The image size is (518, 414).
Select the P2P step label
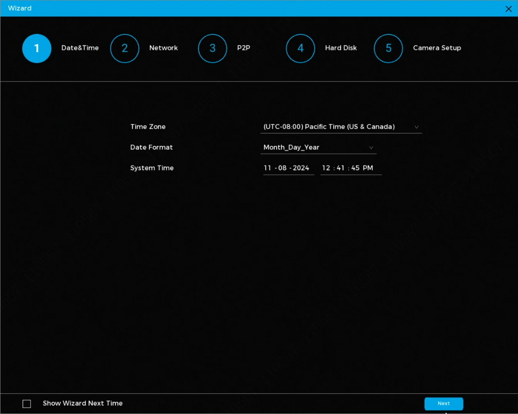(243, 48)
